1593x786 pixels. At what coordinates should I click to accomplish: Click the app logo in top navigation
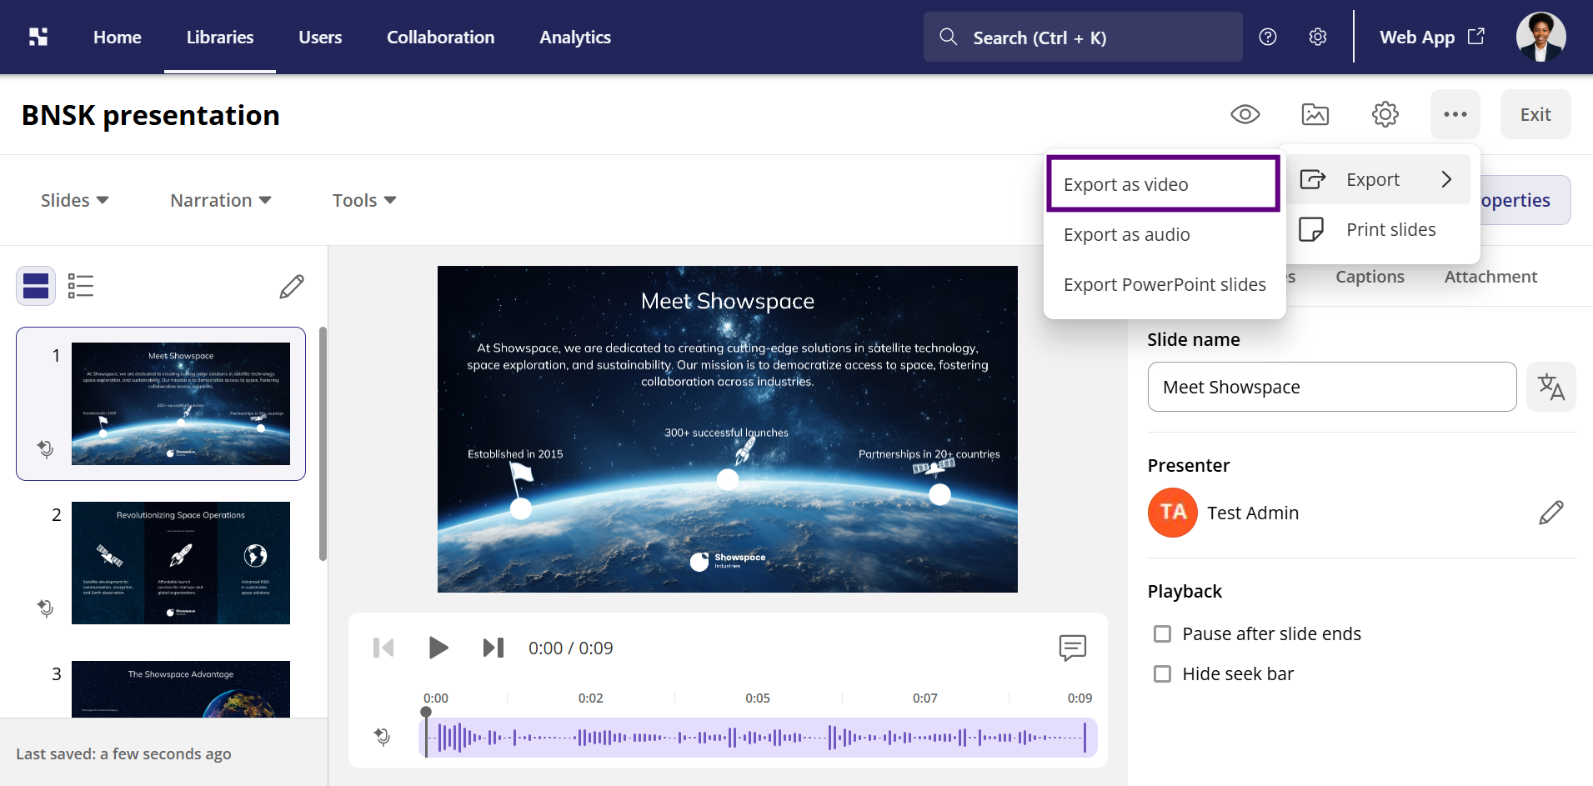(x=38, y=37)
